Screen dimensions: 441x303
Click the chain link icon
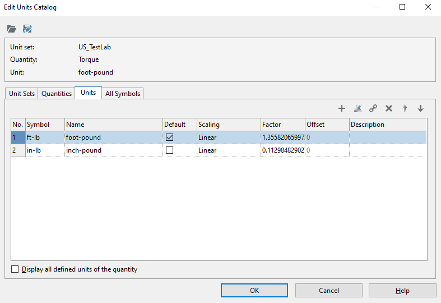373,108
